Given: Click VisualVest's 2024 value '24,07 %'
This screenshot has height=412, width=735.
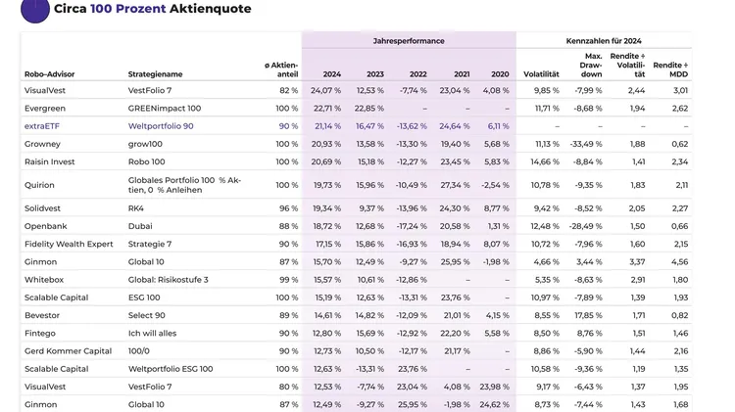Looking at the screenshot, I should click(x=325, y=90).
